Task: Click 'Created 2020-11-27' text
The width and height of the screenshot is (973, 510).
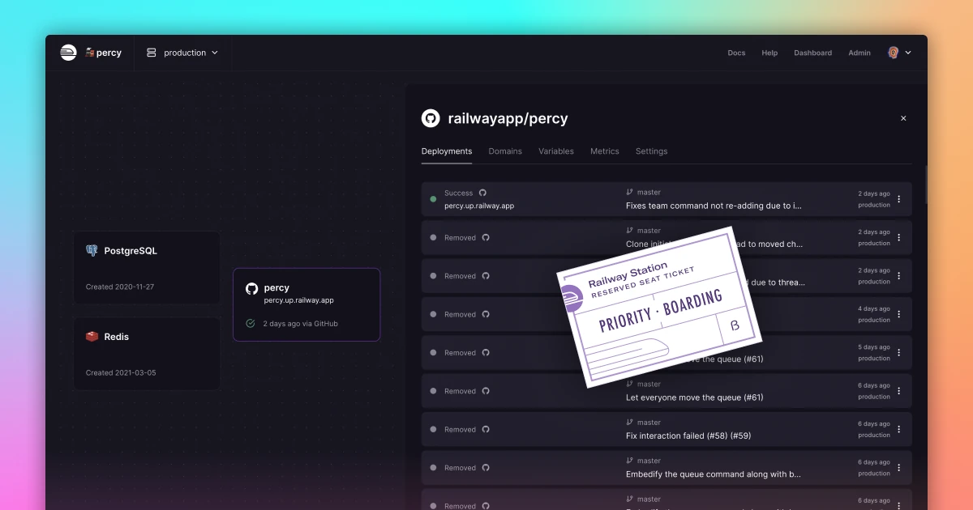Action: click(x=119, y=287)
